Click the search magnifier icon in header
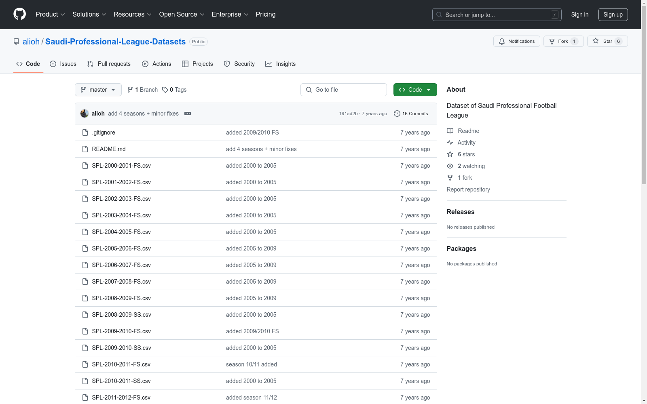The height and width of the screenshot is (404, 647). pos(439,15)
